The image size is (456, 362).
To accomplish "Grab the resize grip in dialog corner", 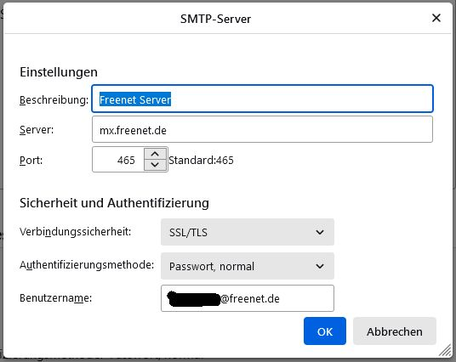I will pos(446,351).
